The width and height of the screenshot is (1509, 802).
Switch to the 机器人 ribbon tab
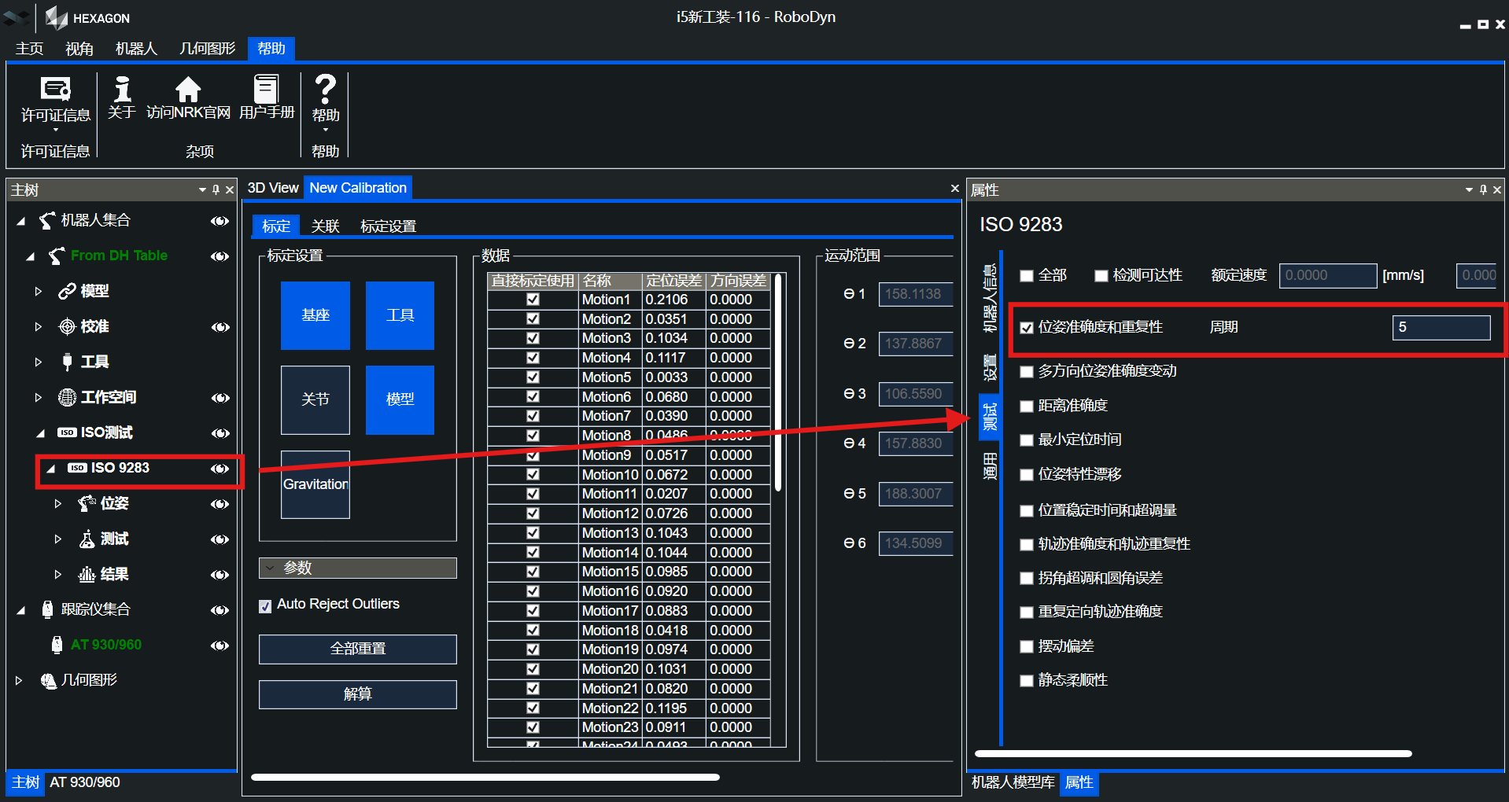tap(135, 48)
